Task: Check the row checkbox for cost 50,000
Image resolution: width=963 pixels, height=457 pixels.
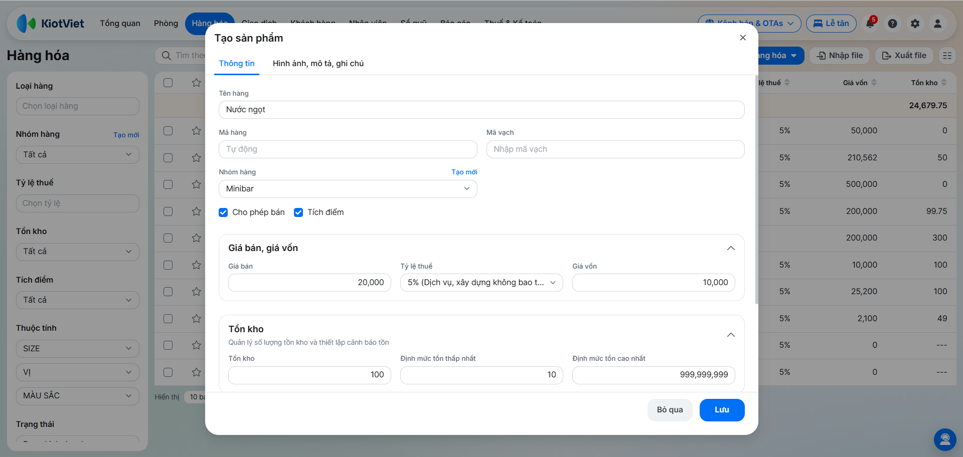Action: [168, 131]
